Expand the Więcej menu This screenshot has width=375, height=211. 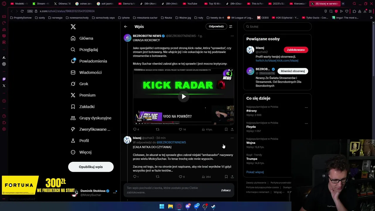(81, 152)
